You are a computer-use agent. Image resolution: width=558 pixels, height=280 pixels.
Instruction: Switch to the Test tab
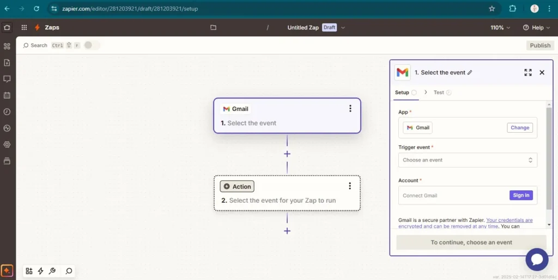tap(442, 92)
